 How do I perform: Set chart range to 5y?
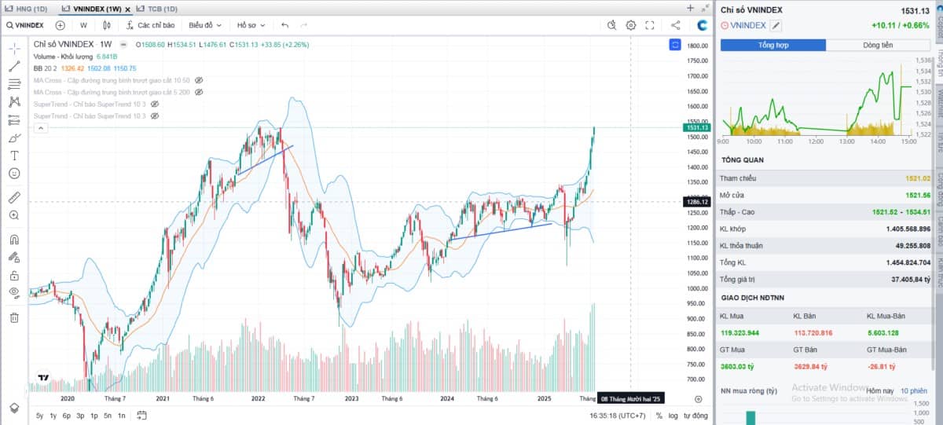click(39, 415)
